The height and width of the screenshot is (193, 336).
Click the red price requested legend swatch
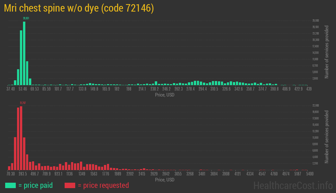[70, 185]
